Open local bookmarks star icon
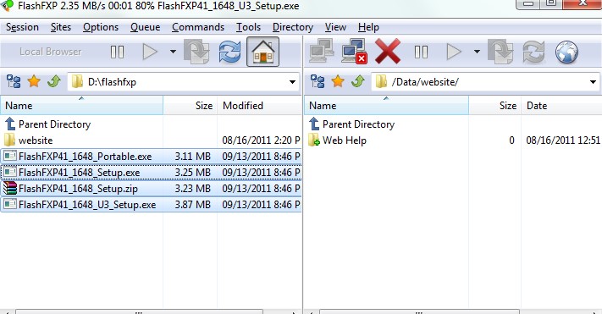The image size is (602, 314). (34, 81)
